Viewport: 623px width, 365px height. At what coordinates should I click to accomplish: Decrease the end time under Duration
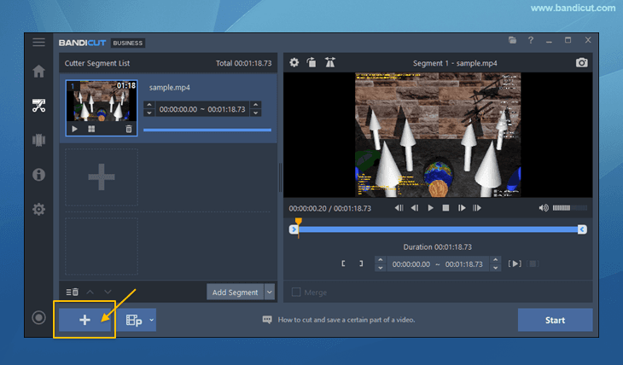(x=495, y=268)
